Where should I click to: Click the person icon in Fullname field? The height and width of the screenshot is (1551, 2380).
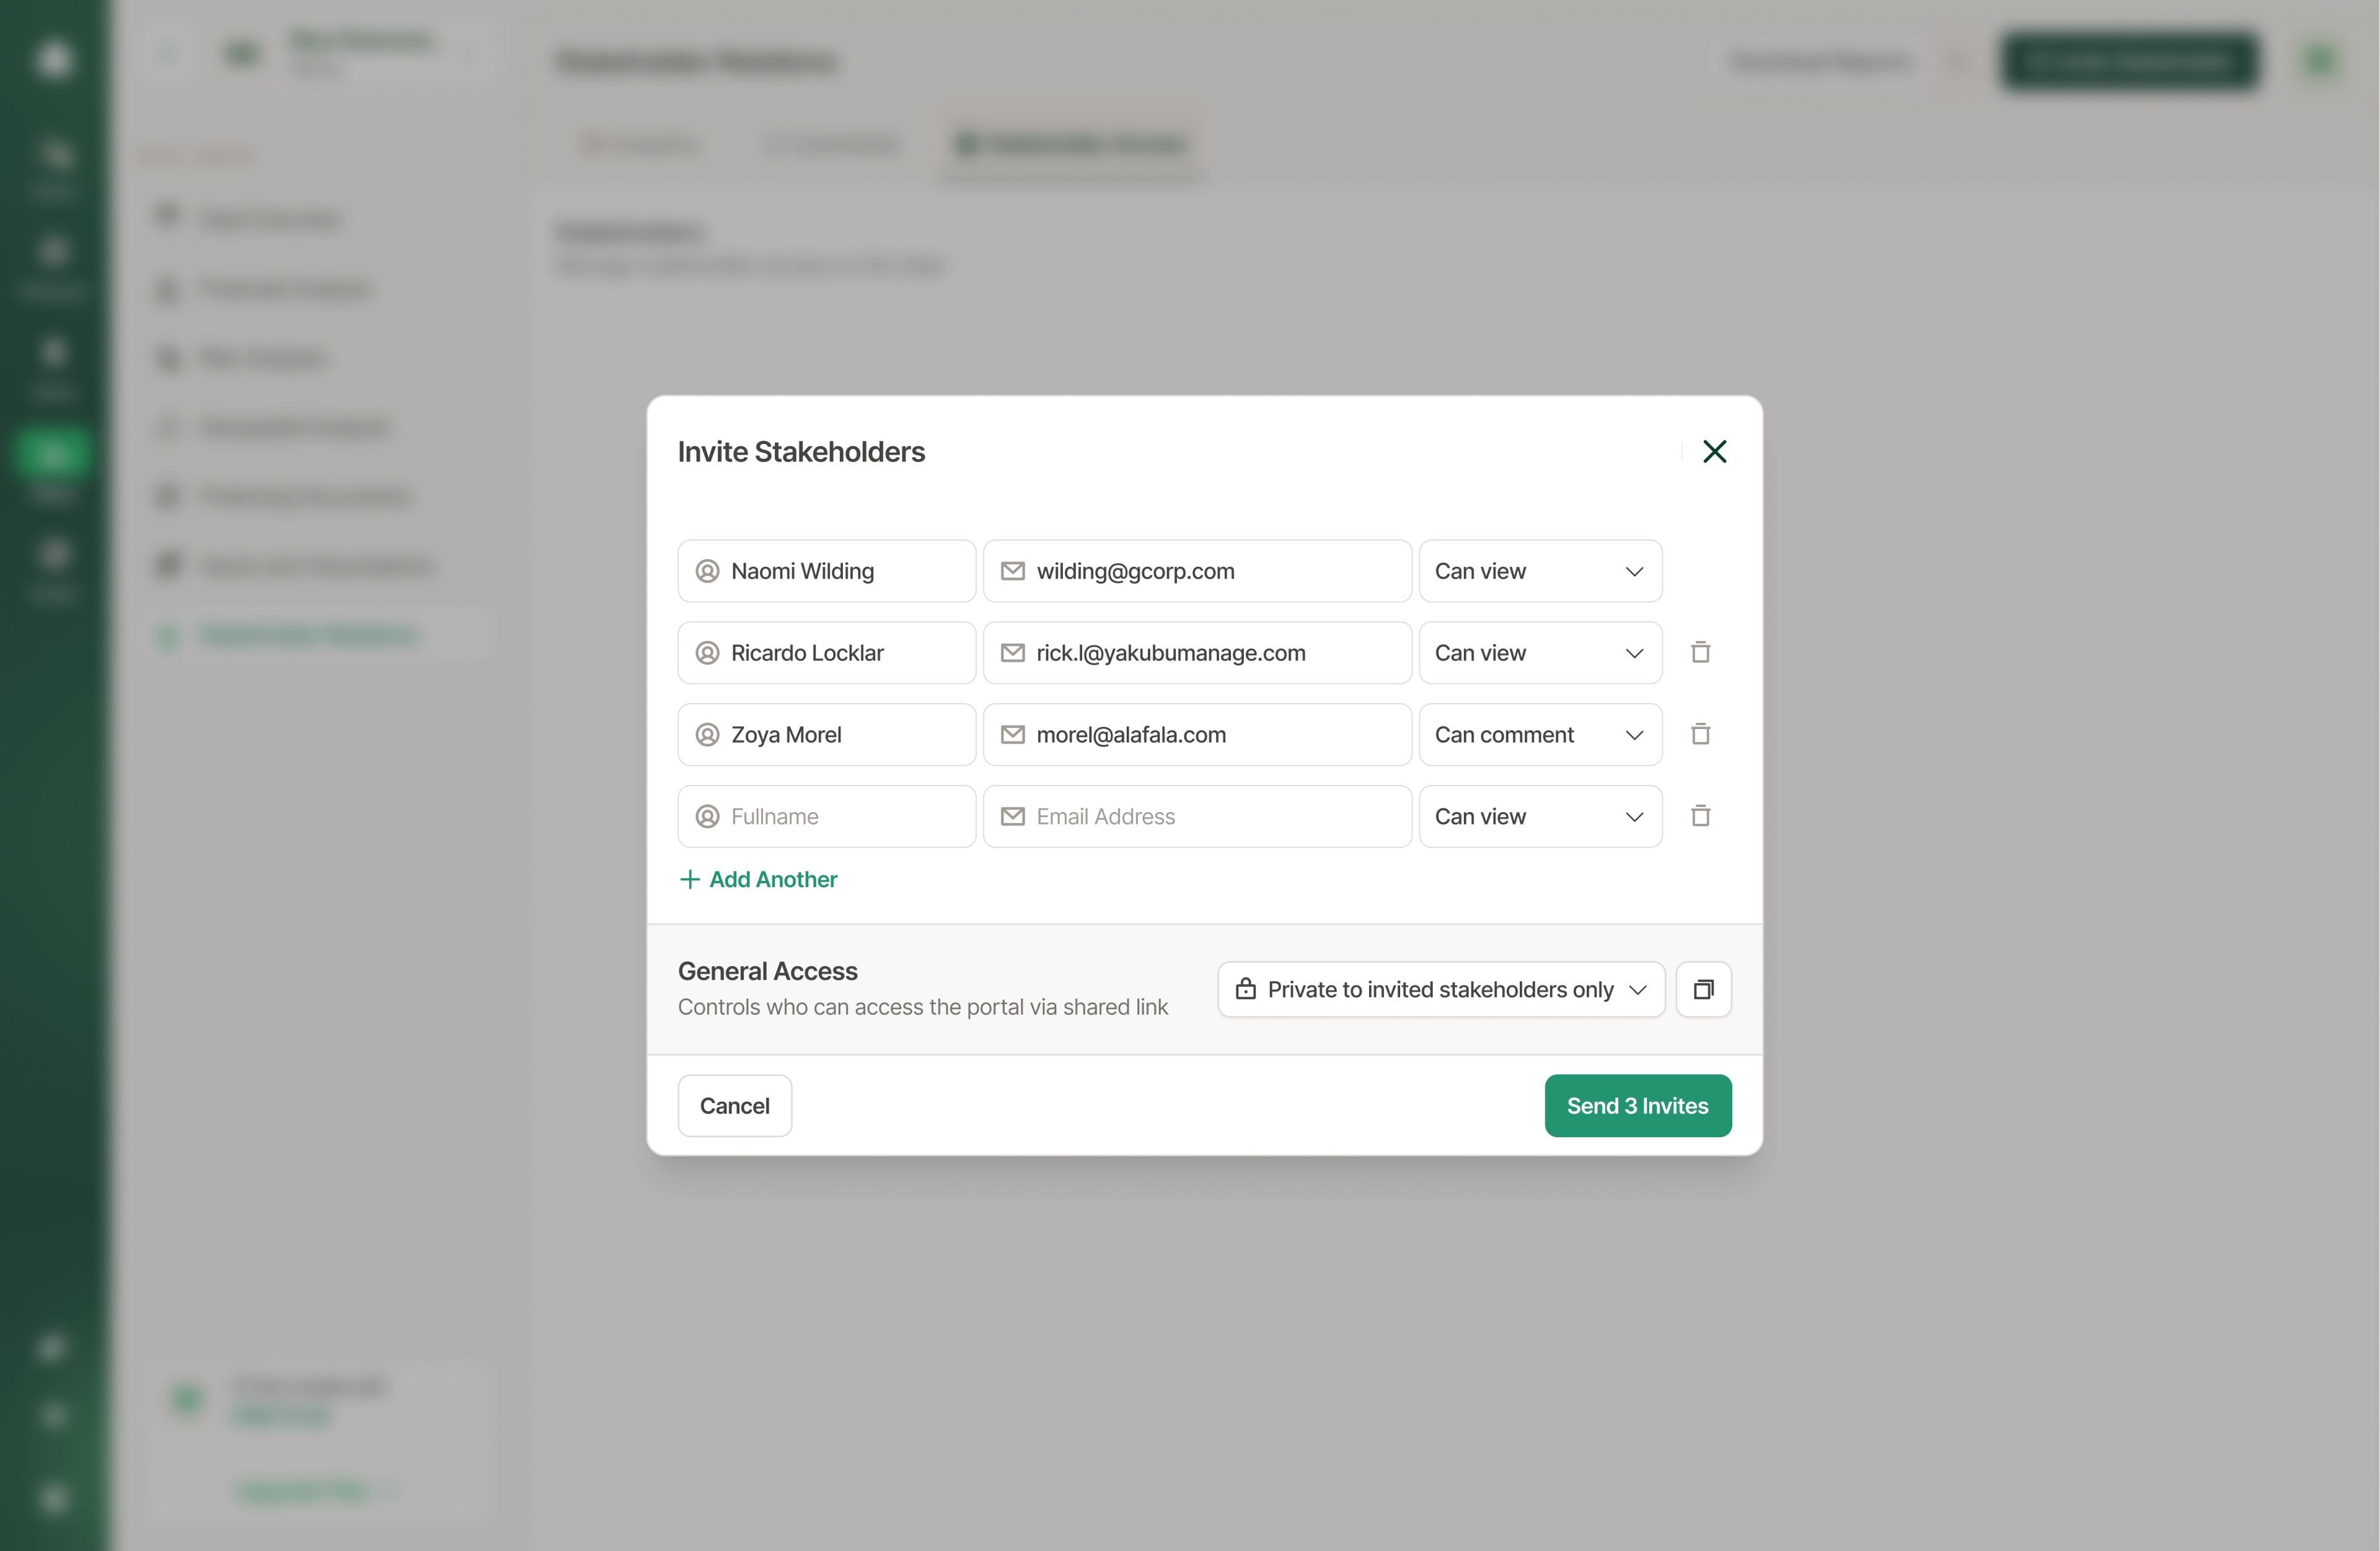(x=707, y=816)
